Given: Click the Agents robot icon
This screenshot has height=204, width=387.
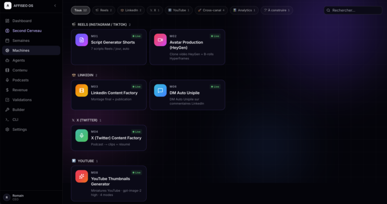Looking at the screenshot, I should [8, 60].
